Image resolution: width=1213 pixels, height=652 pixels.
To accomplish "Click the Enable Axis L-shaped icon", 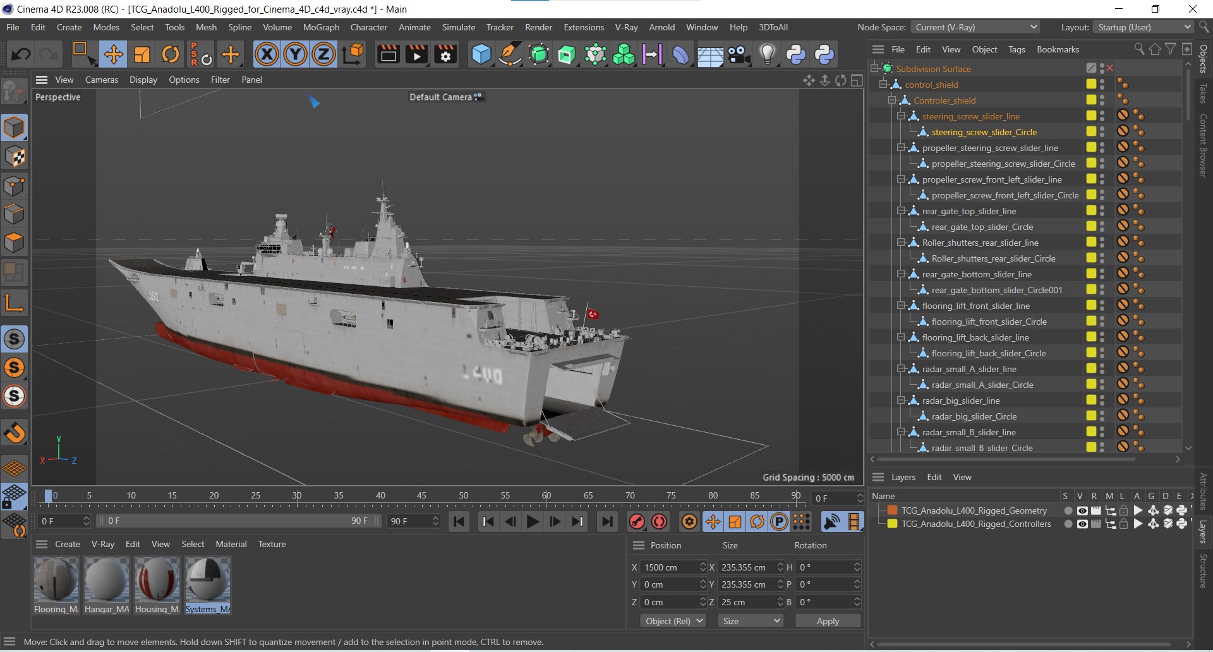I will point(14,303).
